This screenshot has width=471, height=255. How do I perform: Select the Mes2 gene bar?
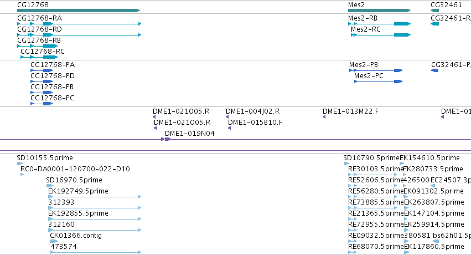click(379, 11)
